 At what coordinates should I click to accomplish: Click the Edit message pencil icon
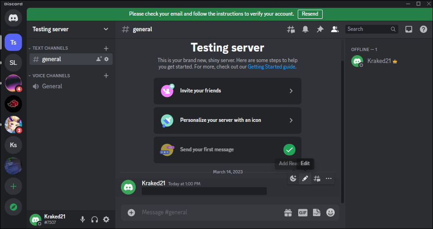[305, 178]
